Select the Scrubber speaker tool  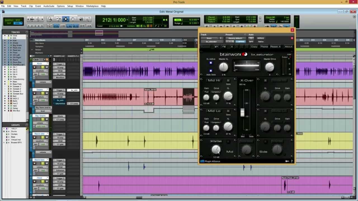81,19
